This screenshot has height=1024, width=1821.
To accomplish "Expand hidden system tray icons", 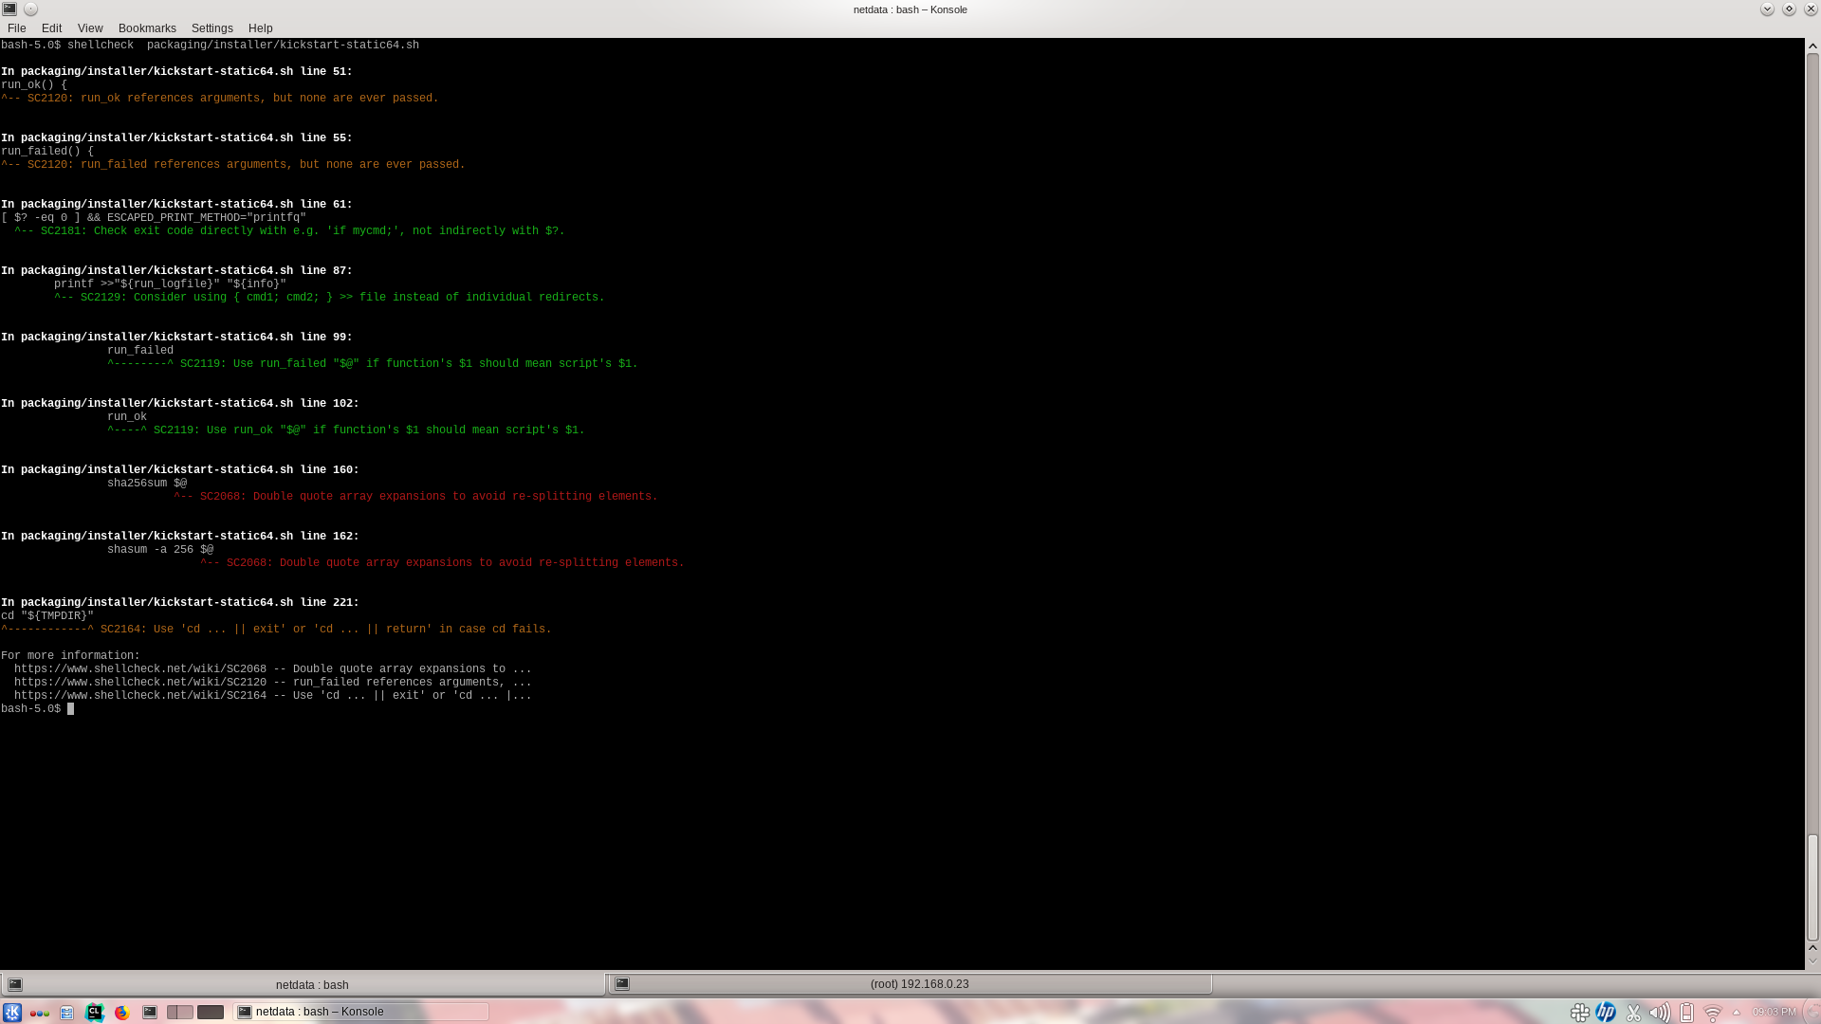I will [x=1737, y=1012].
